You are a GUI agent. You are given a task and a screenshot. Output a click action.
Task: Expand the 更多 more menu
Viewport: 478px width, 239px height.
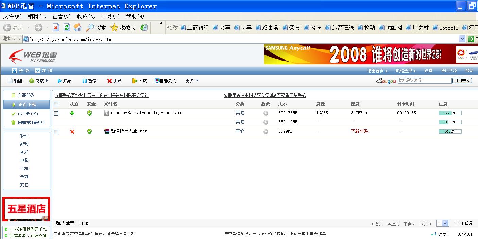[192, 81]
